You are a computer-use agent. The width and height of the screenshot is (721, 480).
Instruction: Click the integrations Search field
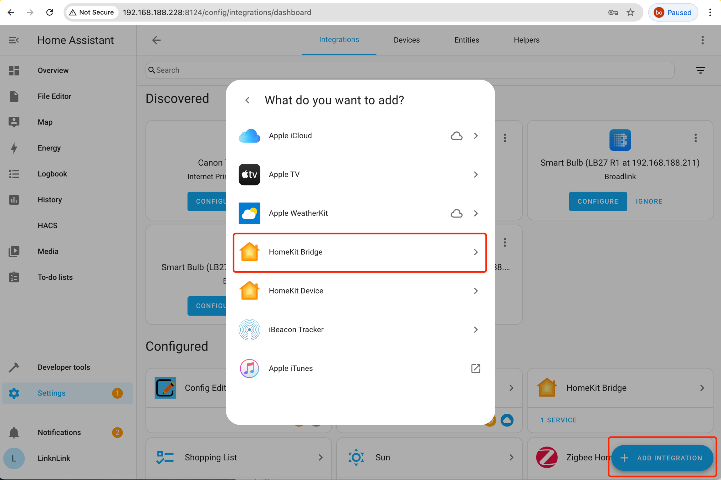coord(410,70)
